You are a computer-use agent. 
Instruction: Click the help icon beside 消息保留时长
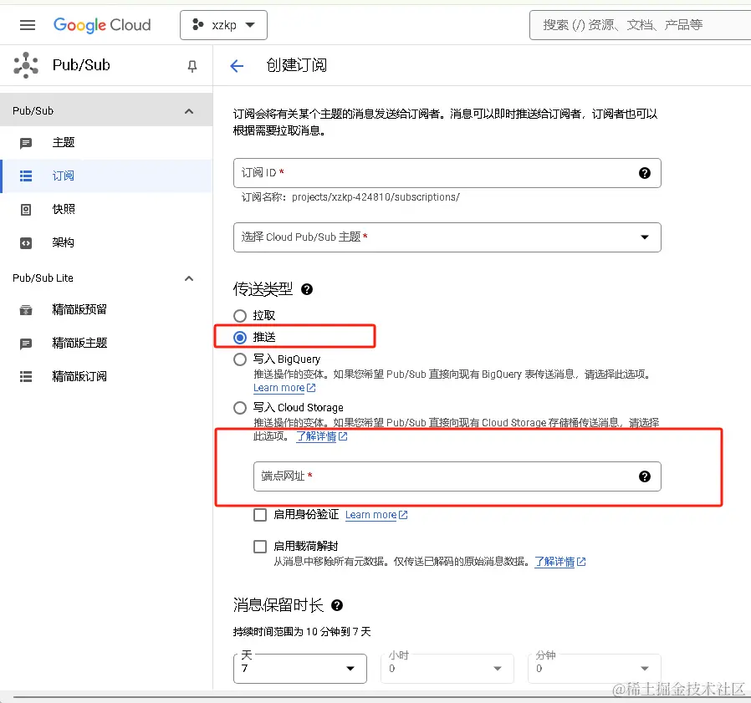point(337,605)
